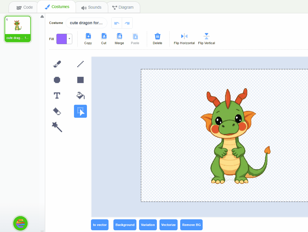Screen dimensions: 308x232
Task: Edit the Costume name field
Action: (x=86, y=23)
